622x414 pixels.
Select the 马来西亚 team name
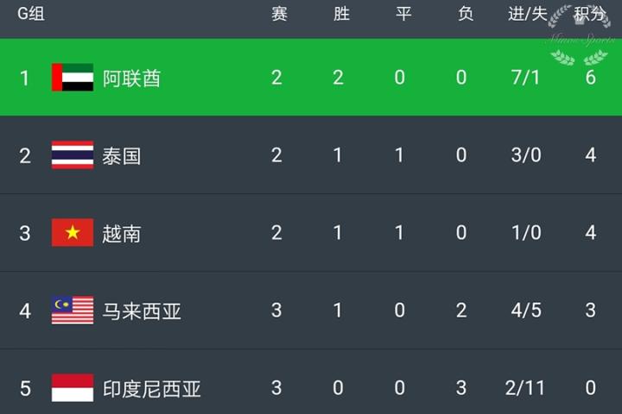[x=148, y=311]
